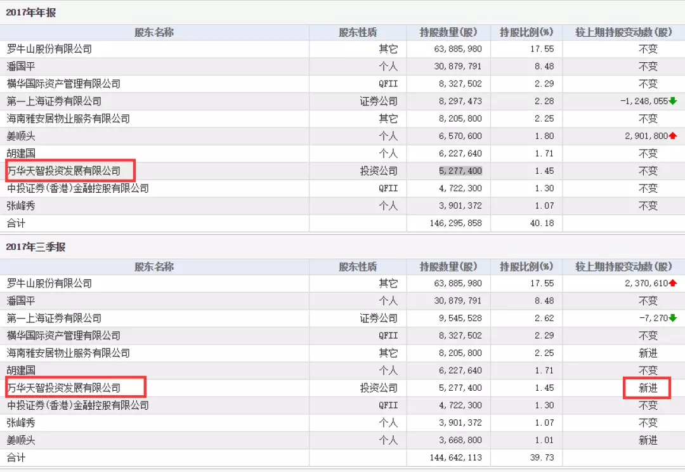Click 较上期持股变动数(股) header in 2017年三季报 table
685x472 pixels.
(623, 267)
